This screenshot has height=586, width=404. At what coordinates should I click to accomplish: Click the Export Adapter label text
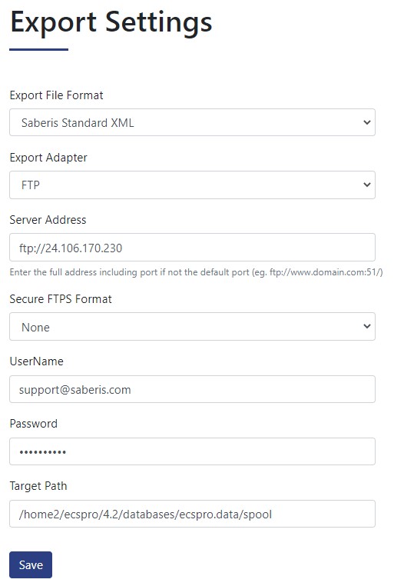pos(48,158)
